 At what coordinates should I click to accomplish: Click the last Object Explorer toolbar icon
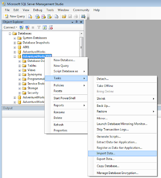point(51,28)
